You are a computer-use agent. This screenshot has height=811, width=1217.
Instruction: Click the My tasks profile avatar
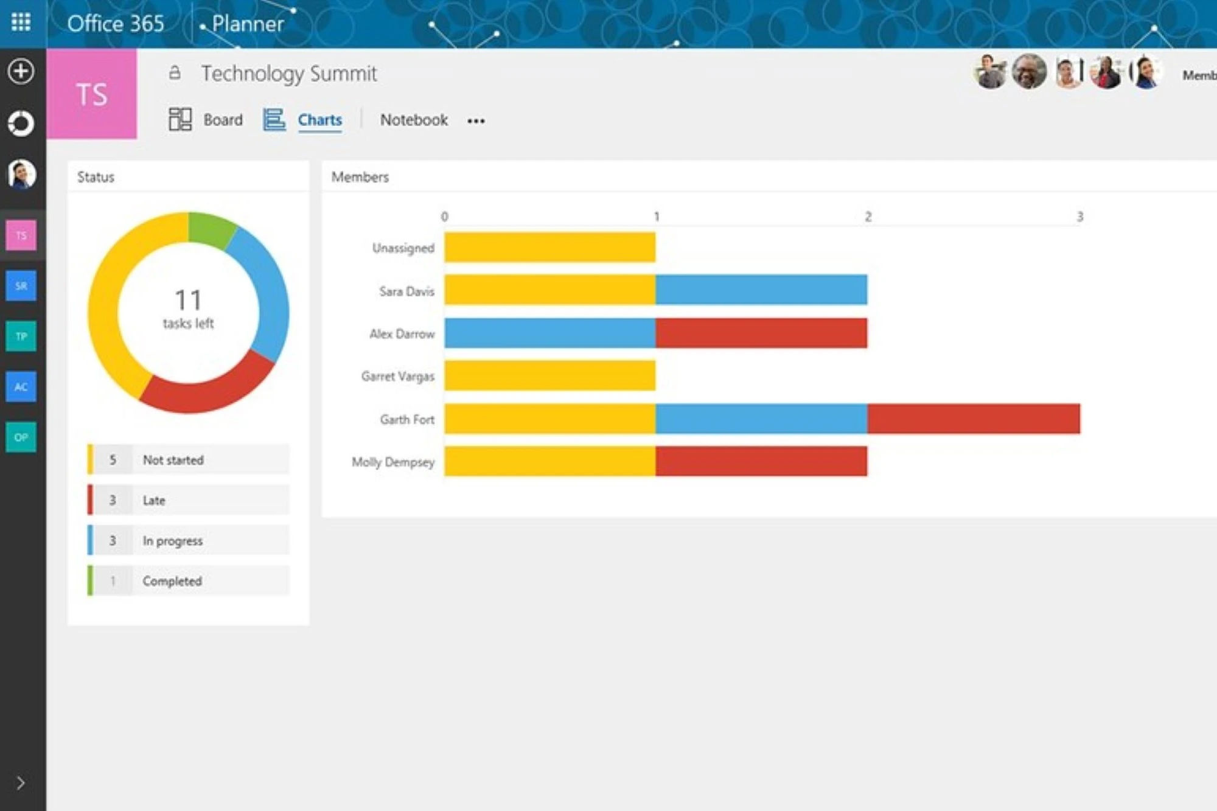pyautogui.click(x=22, y=175)
